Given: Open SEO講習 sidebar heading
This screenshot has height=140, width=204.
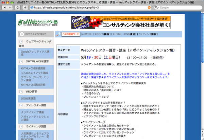Looking at the screenshot, I should (x=31, y=92).
